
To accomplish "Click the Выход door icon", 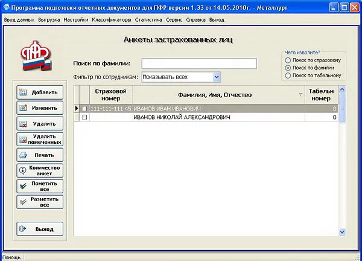I will (23, 229).
